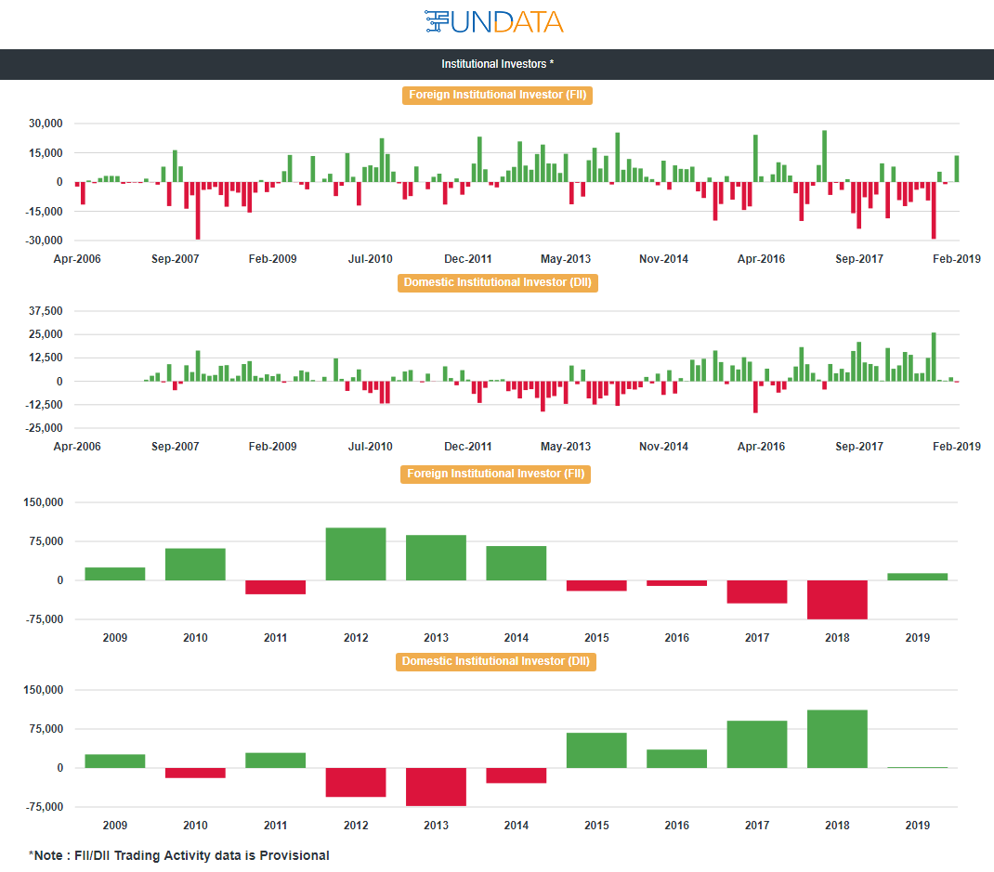Select the Institutional Investors header bar

497,64
